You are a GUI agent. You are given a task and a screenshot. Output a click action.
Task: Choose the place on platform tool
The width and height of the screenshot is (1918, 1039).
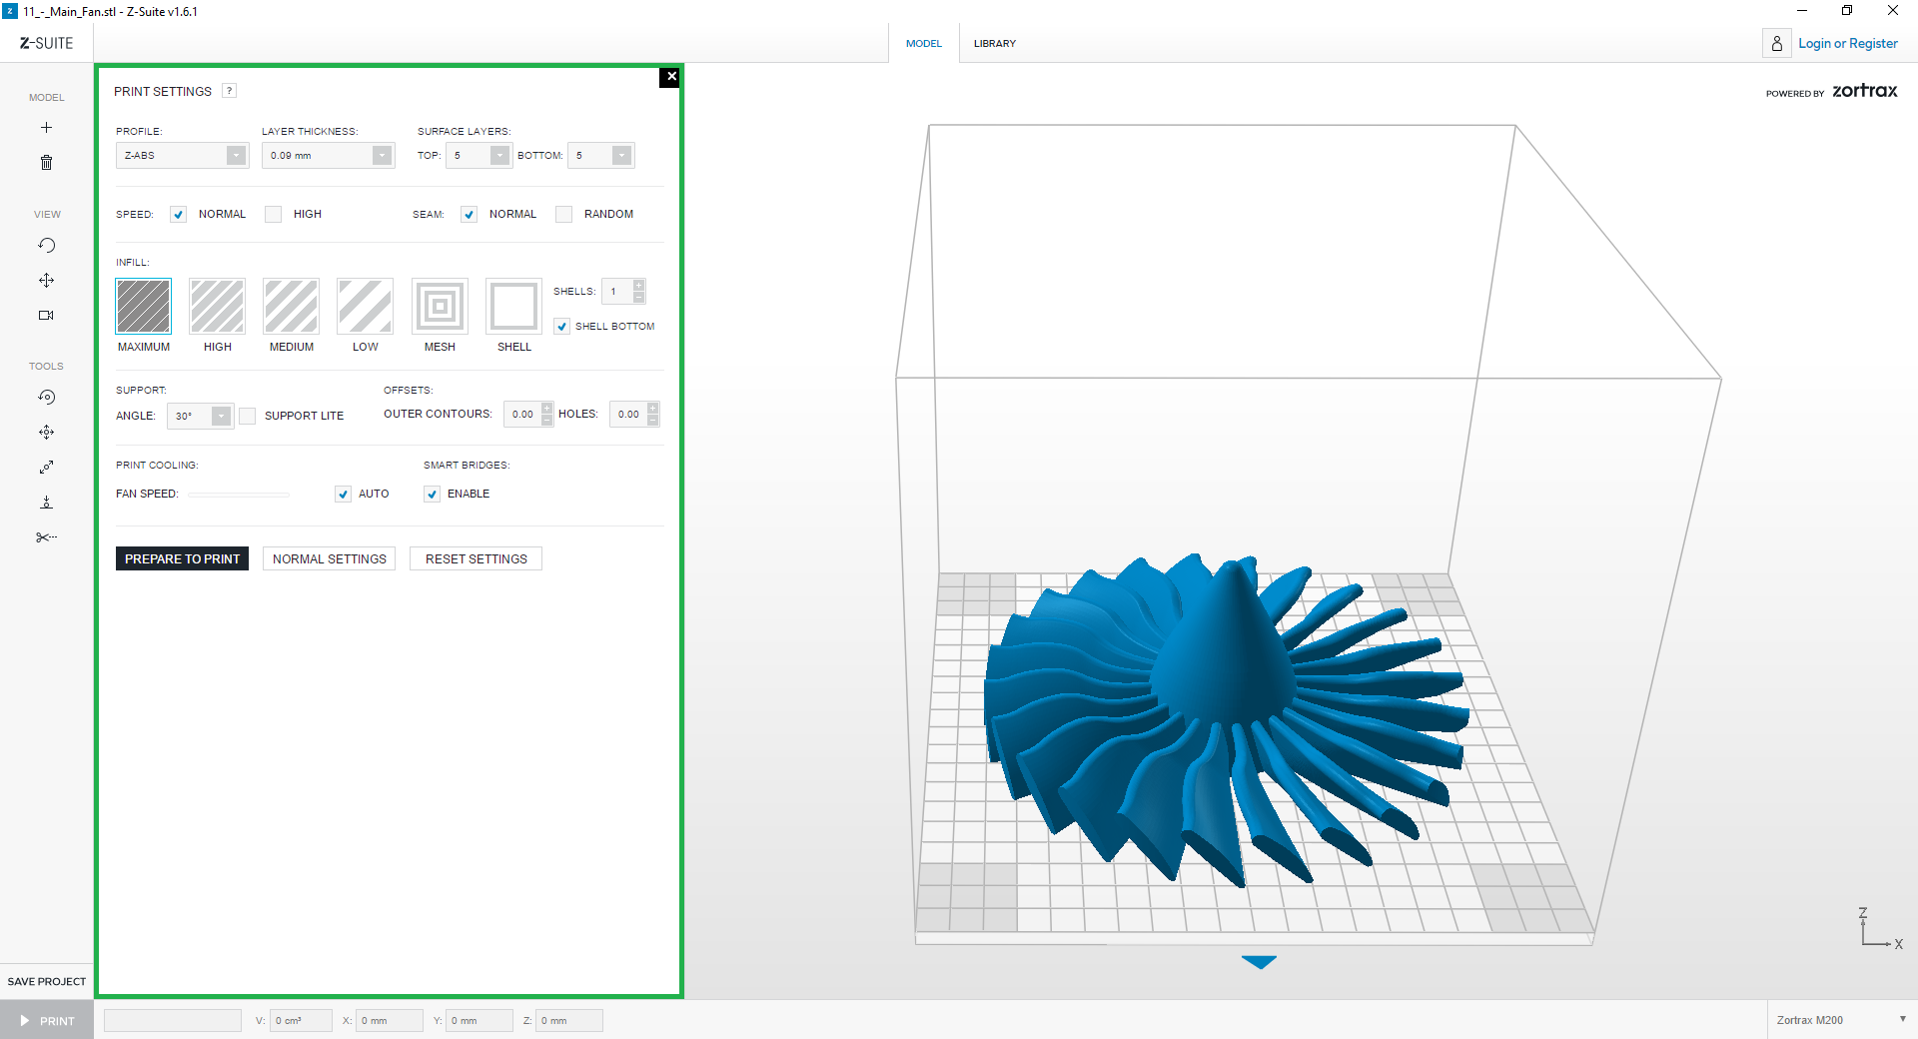(46, 503)
